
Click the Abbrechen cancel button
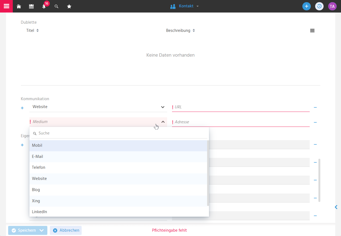(x=66, y=231)
